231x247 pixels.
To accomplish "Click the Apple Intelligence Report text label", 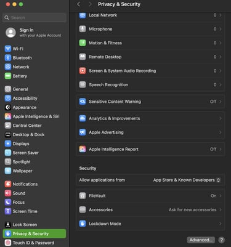I will point(113,149).
